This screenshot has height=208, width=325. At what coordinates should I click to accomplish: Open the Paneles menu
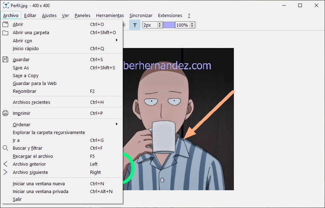tap(83, 16)
